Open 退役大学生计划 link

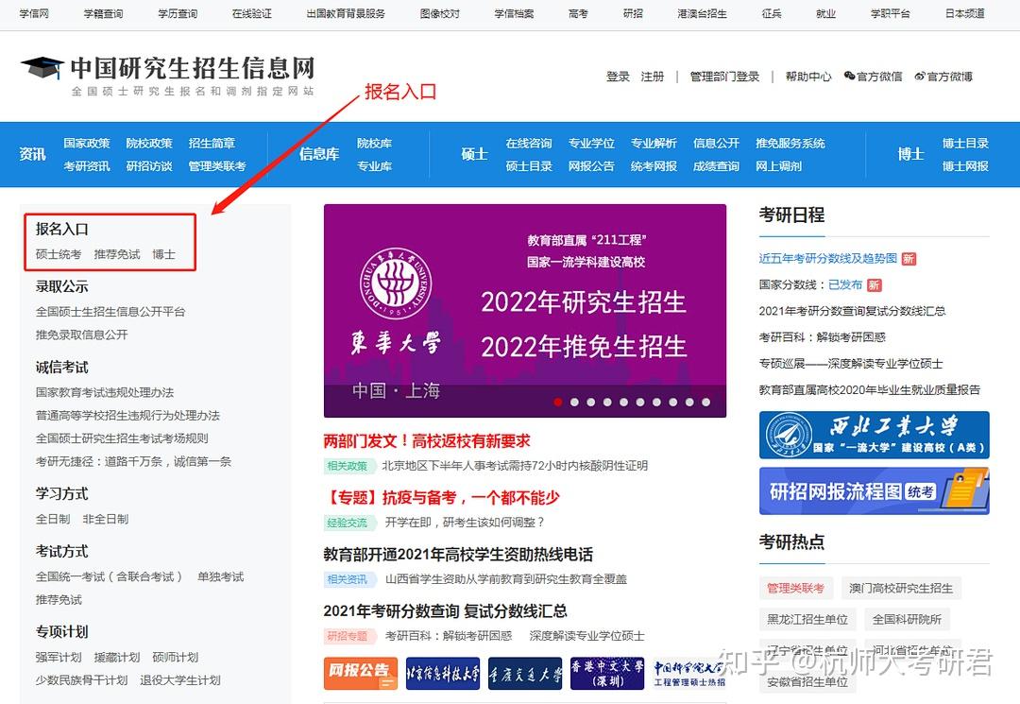[x=180, y=680]
